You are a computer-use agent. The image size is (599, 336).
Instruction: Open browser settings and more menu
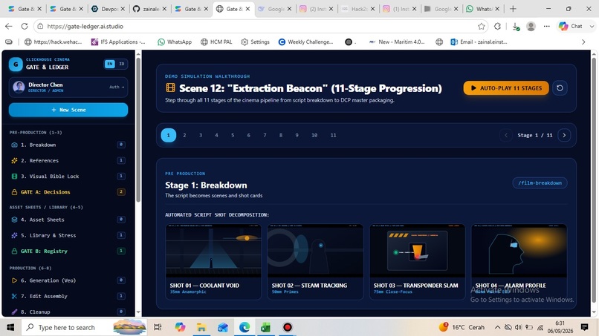tap(547, 26)
